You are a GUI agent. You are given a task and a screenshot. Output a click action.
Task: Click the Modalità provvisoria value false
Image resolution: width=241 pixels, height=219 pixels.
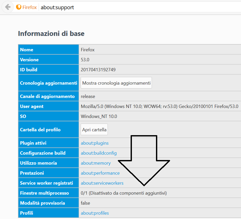(85, 203)
